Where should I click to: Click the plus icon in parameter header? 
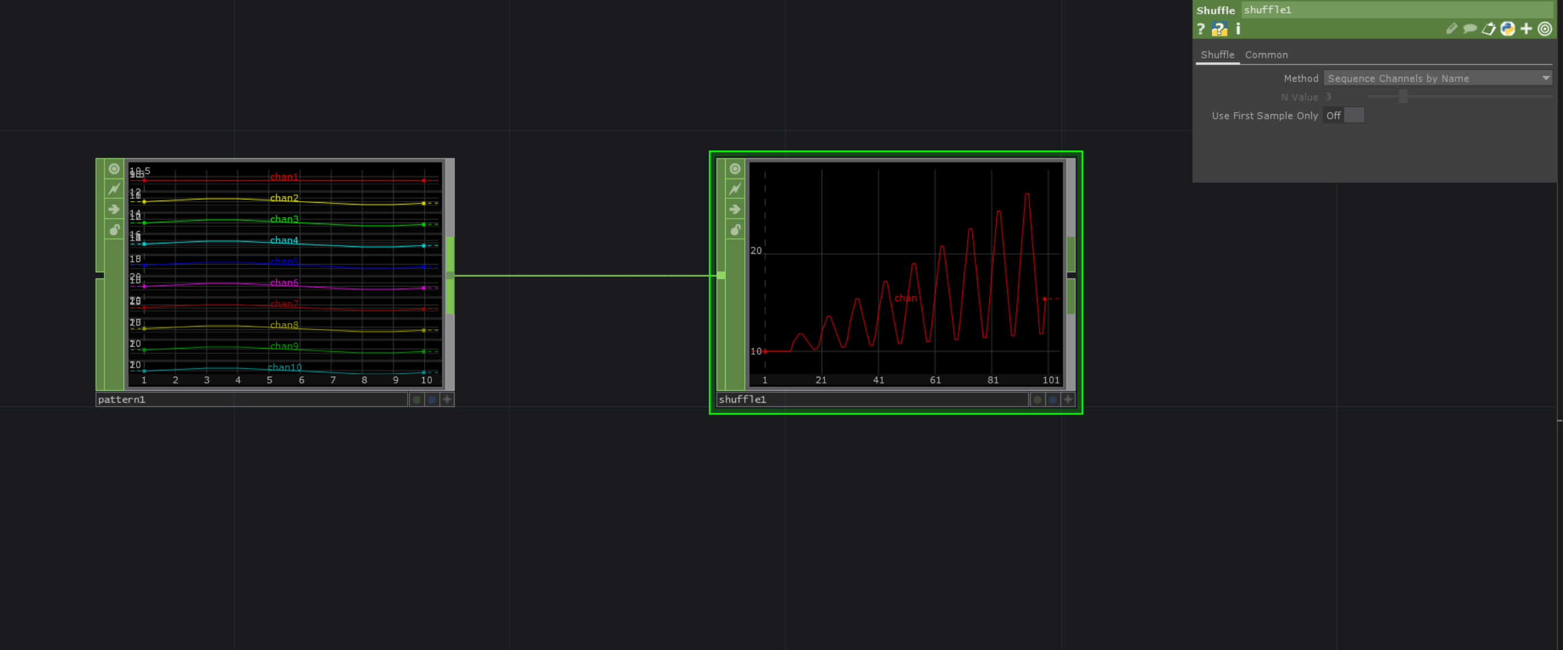click(x=1526, y=29)
